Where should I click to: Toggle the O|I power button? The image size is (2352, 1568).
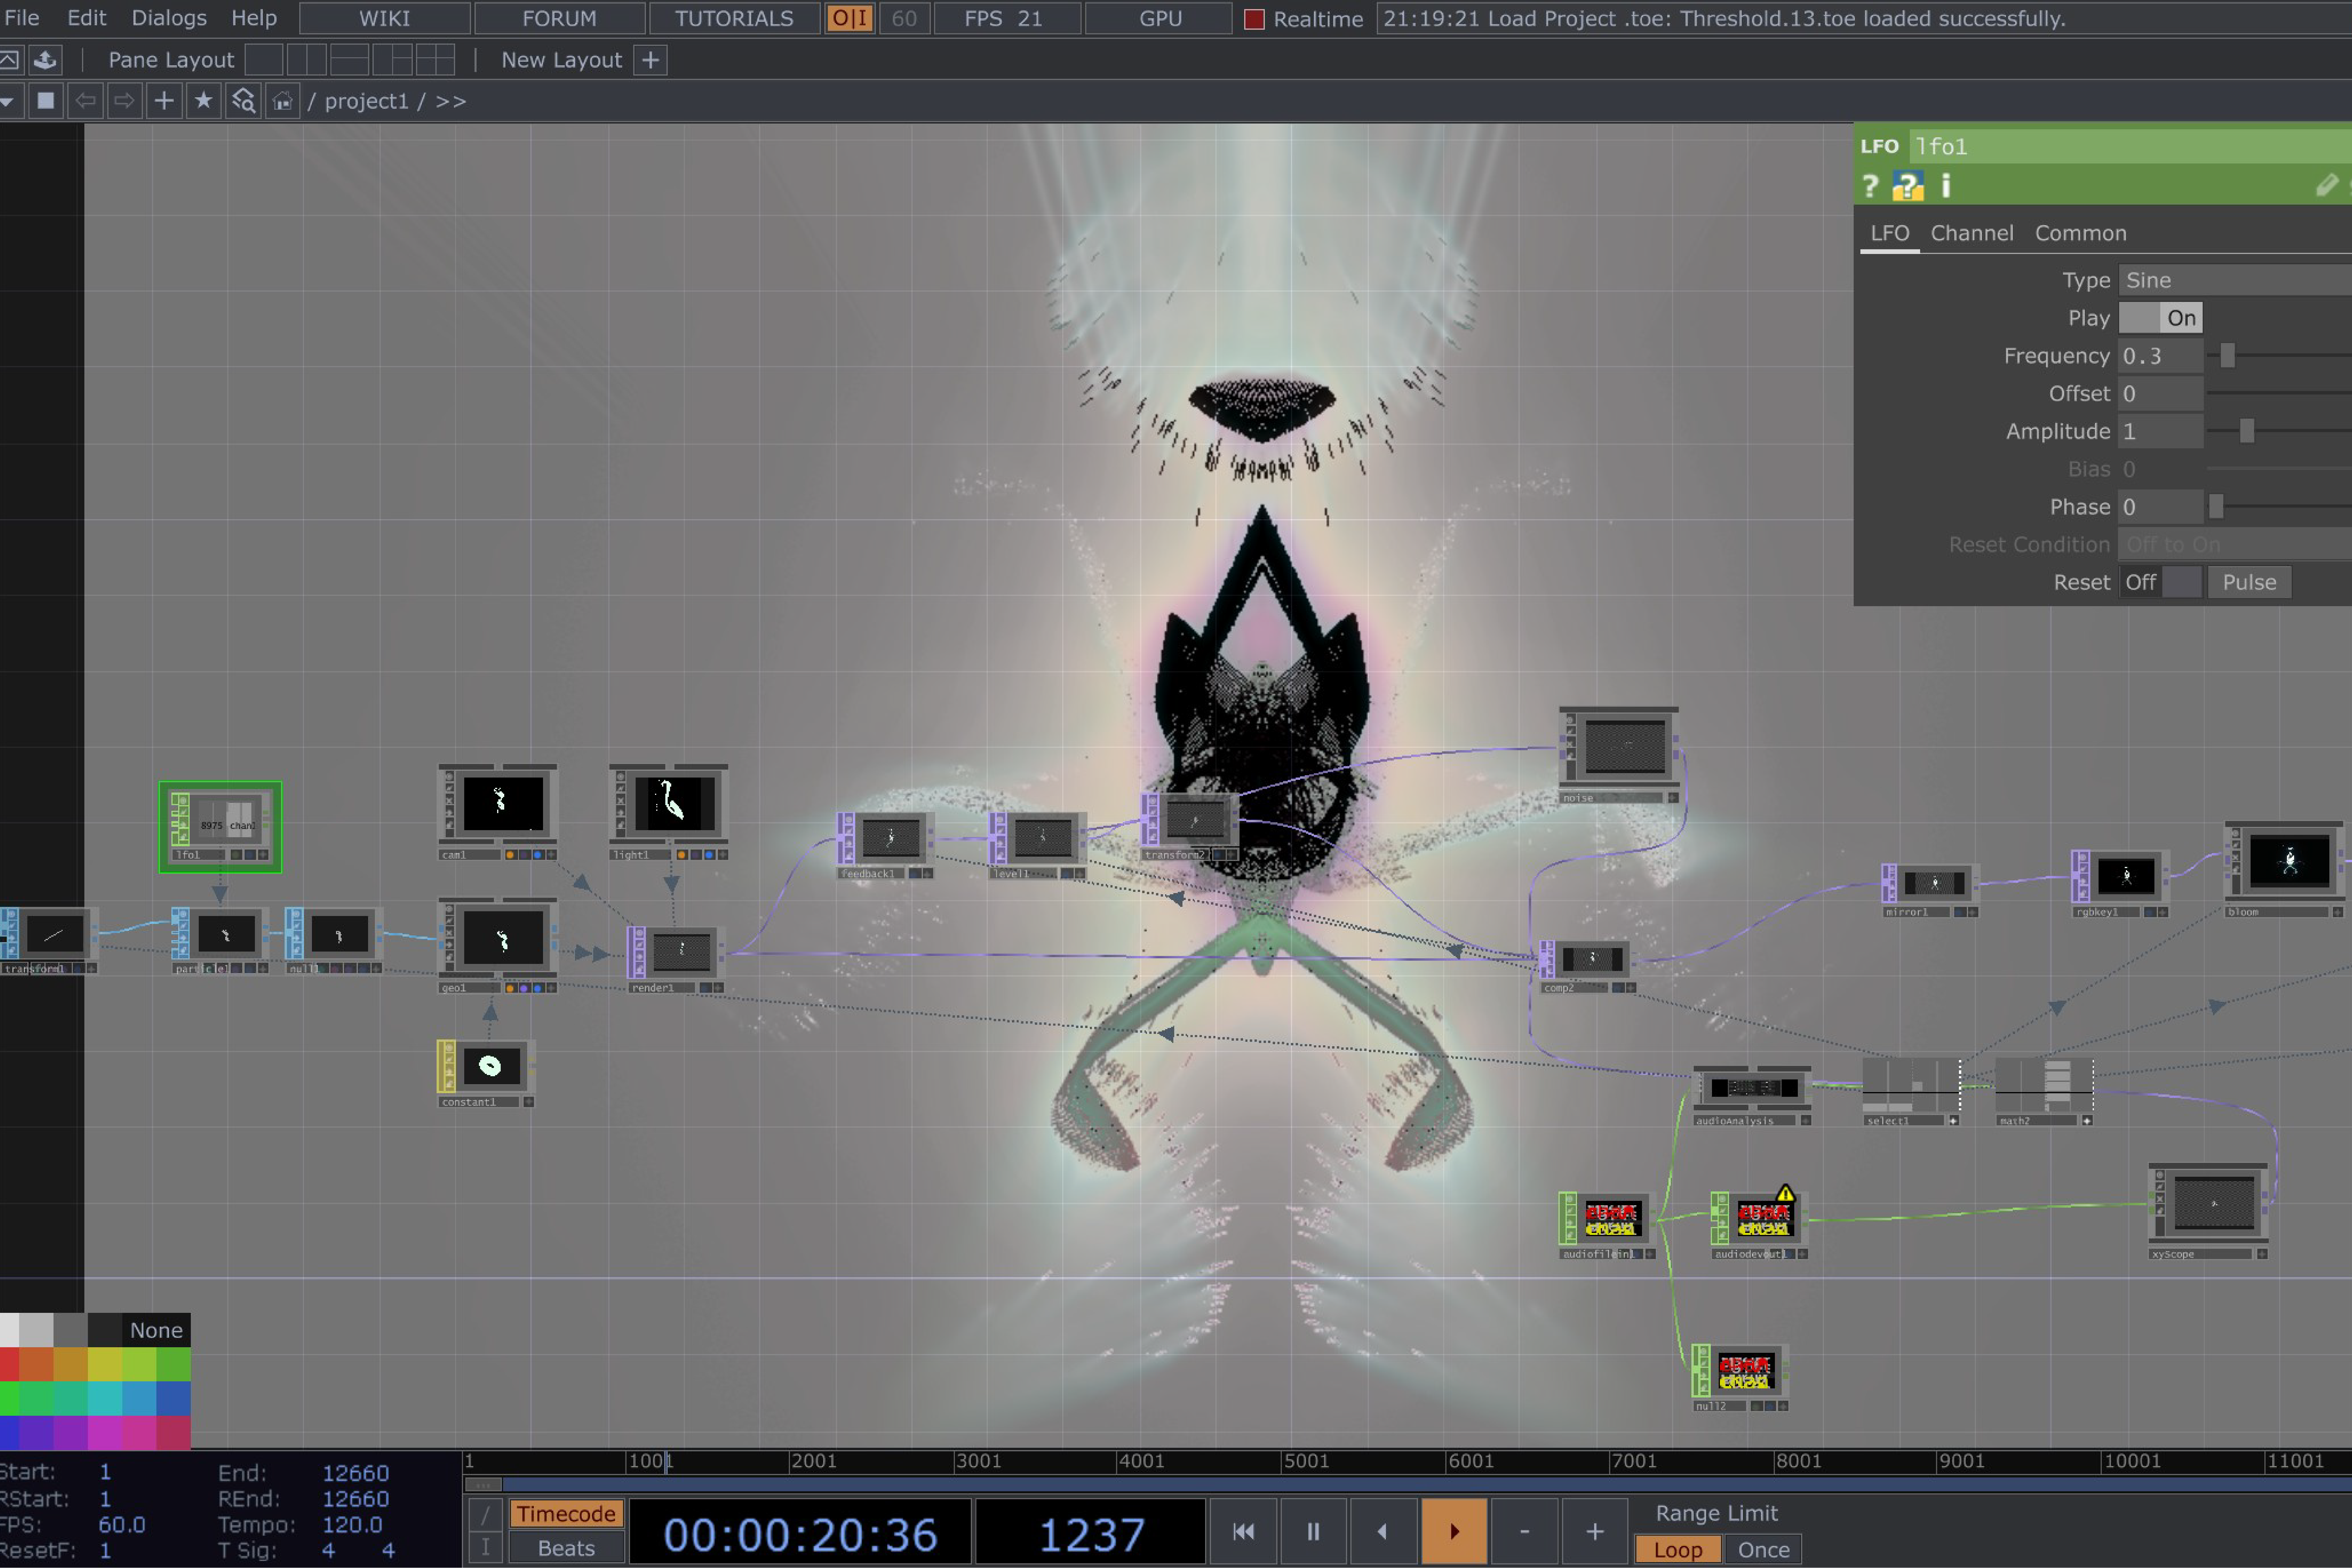(x=850, y=18)
